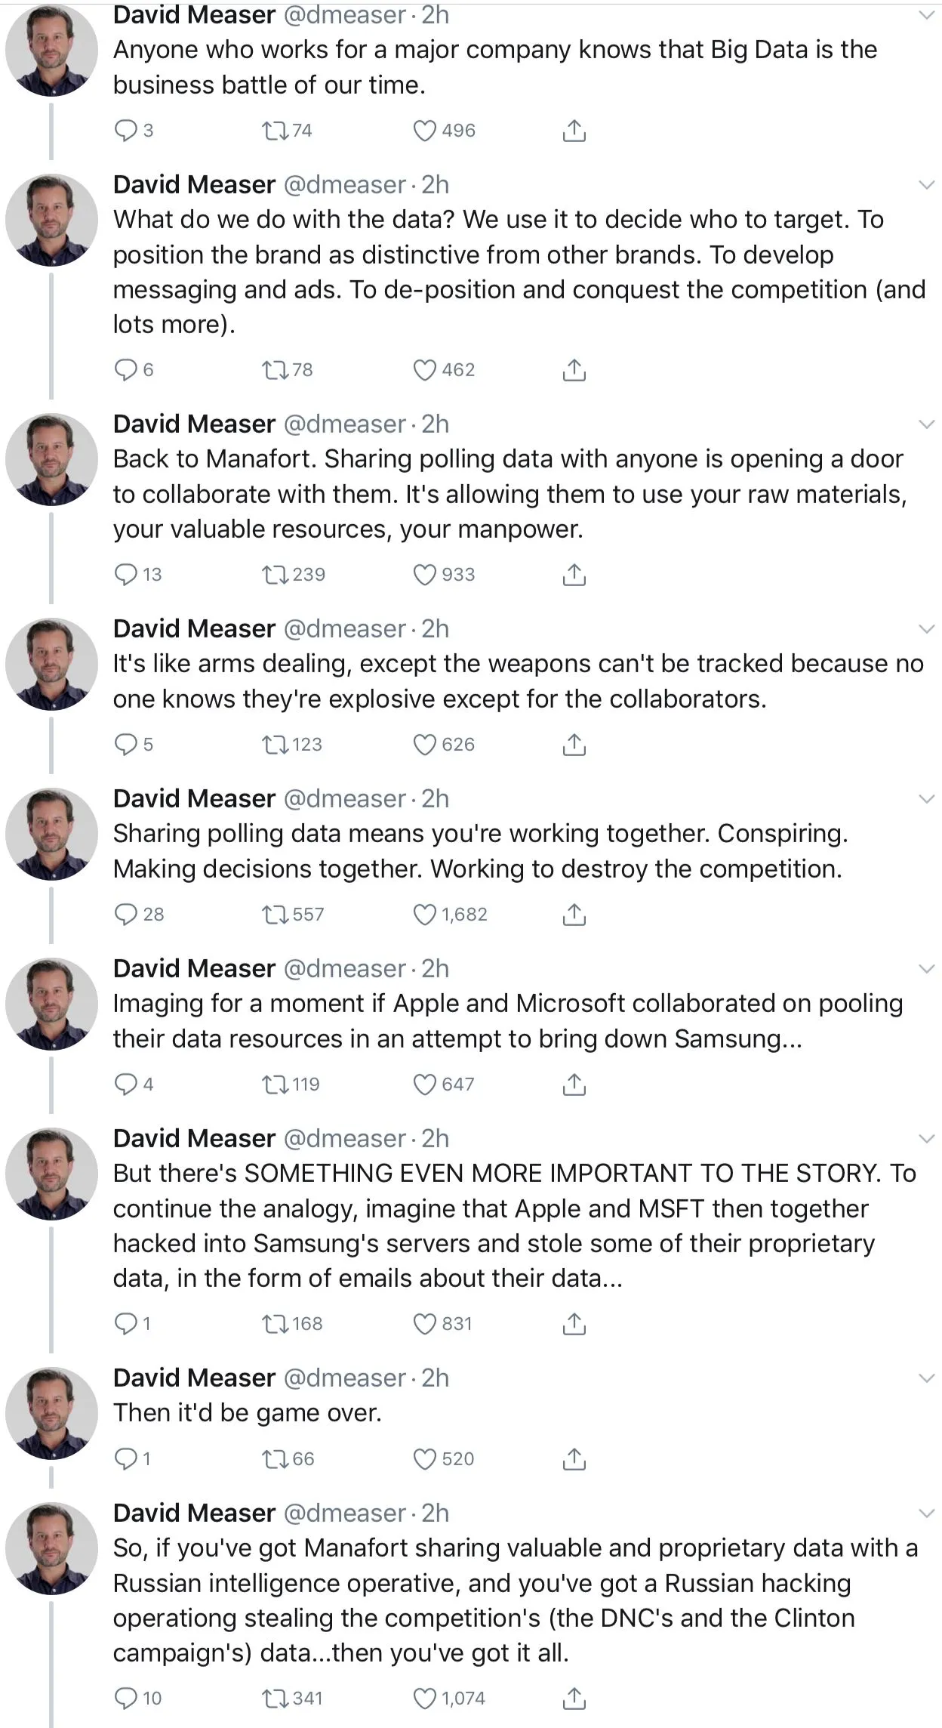Share the 'Then it'd be game over' tweet
This screenshot has height=1728, width=942.
574,1458
